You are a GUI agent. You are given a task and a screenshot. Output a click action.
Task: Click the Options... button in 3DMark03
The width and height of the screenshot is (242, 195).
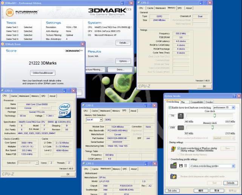coord(123,61)
